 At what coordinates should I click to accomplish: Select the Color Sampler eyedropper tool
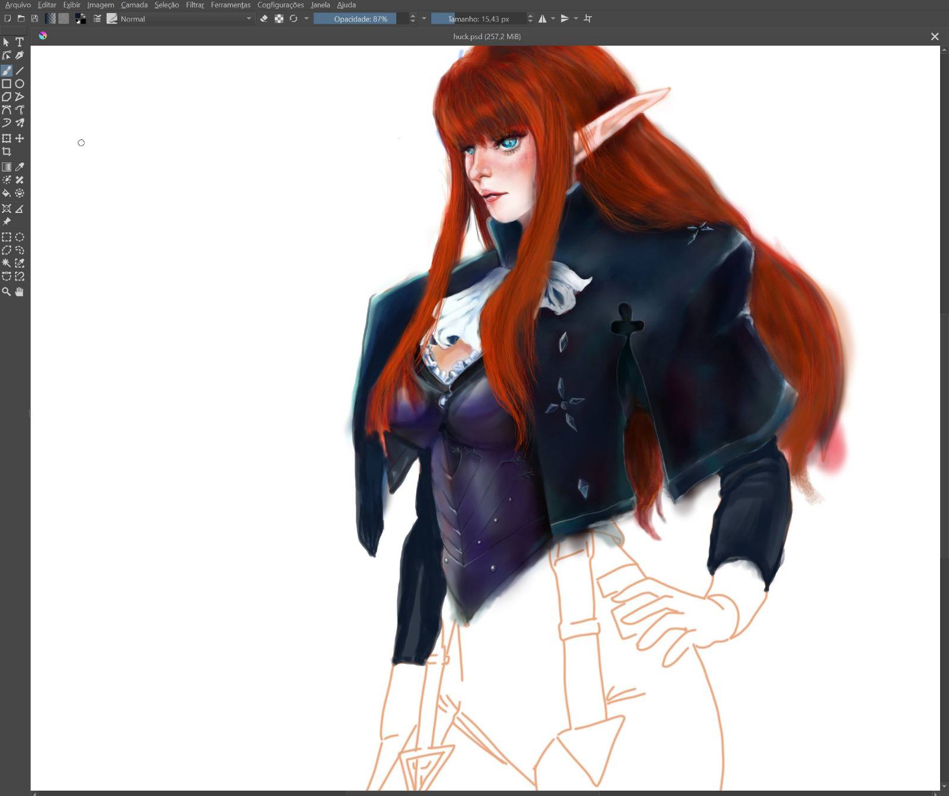pos(20,167)
